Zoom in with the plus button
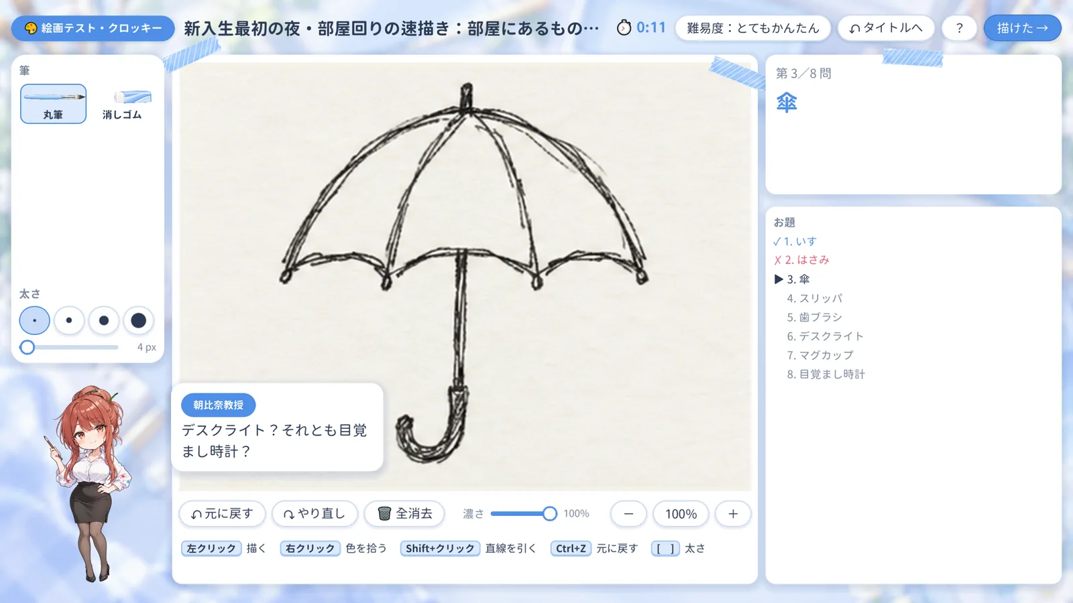The image size is (1073, 603). click(733, 514)
